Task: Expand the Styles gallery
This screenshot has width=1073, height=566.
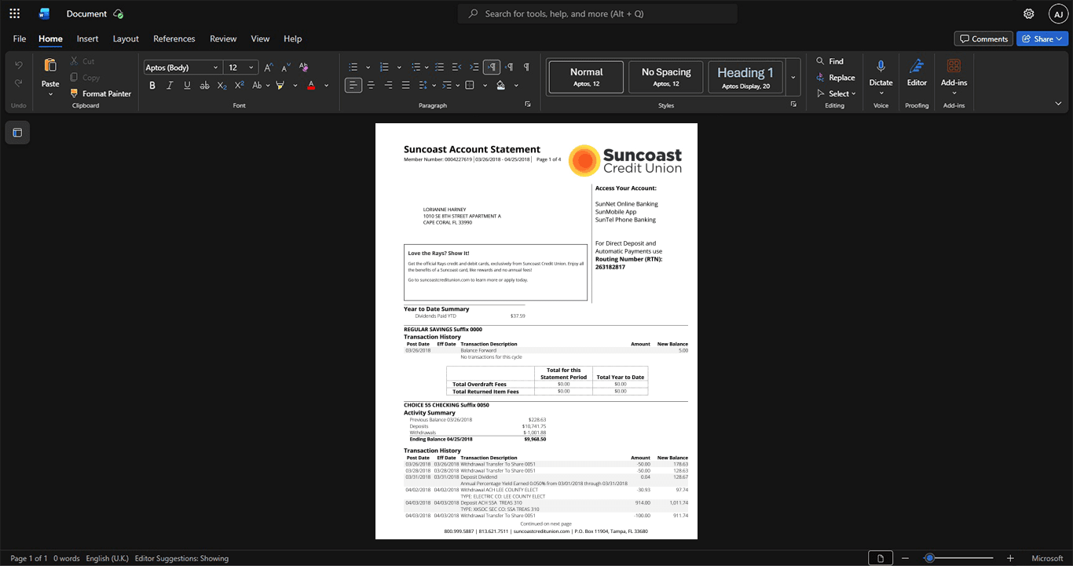Action: [793, 77]
